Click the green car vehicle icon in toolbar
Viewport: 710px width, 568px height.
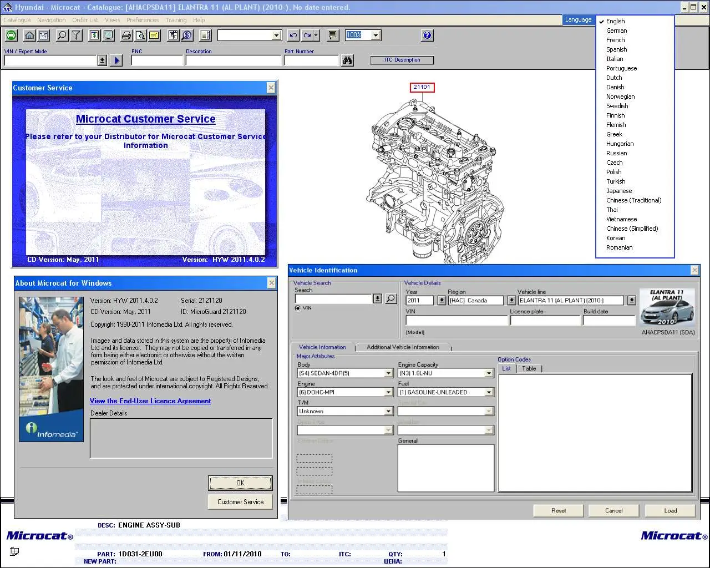[x=11, y=35]
